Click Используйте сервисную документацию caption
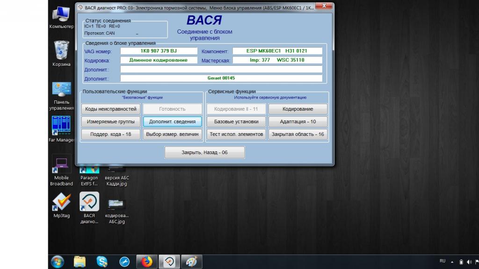Screen dimensions: 479x269 tap(270, 98)
